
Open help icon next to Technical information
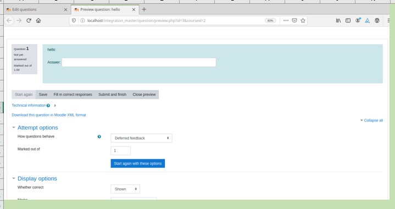48,106
